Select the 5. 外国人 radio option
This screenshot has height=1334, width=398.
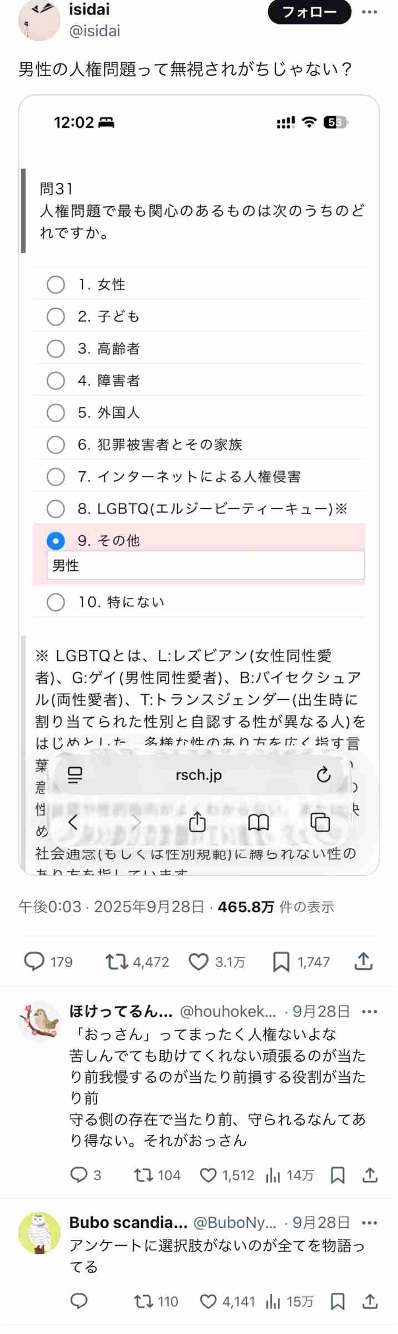[x=56, y=412]
